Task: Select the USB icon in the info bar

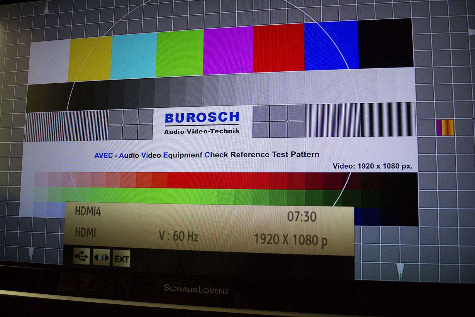Action: (81, 256)
